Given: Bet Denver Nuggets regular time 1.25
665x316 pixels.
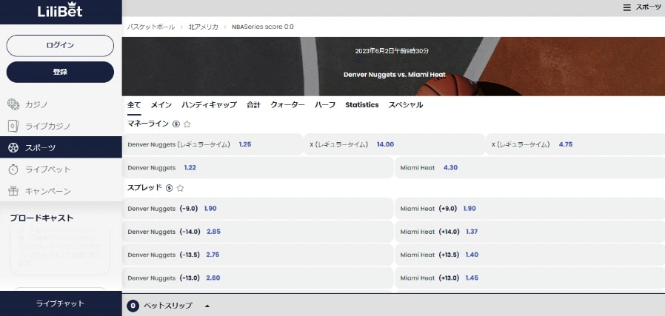Looking at the screenshot, I should point(213,144).
